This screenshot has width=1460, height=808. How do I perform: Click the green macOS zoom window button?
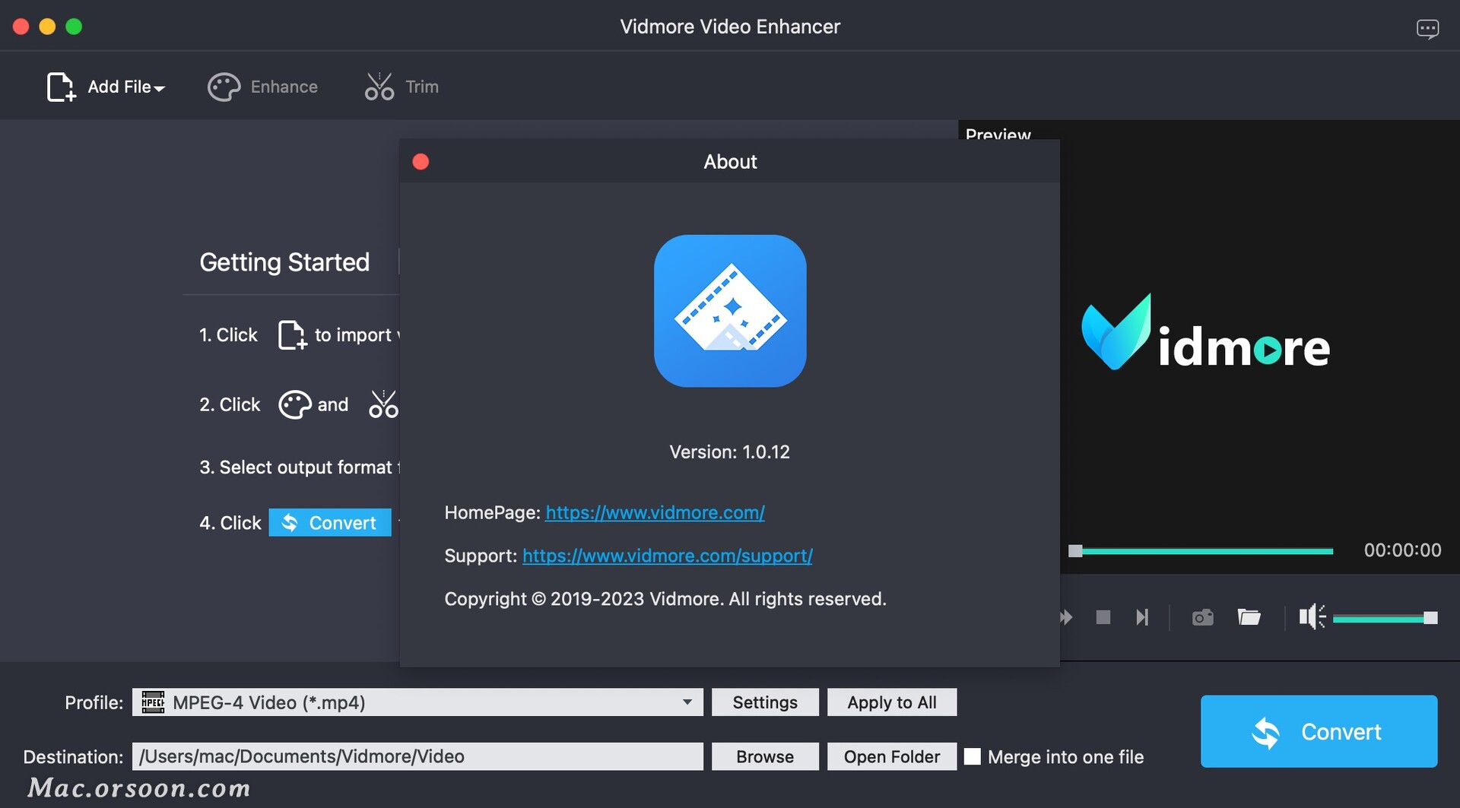coord(74,27)
